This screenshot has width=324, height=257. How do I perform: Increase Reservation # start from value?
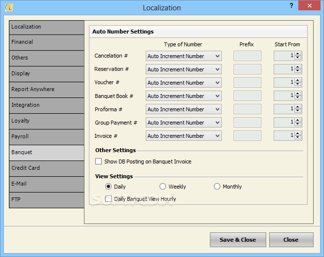298,67
